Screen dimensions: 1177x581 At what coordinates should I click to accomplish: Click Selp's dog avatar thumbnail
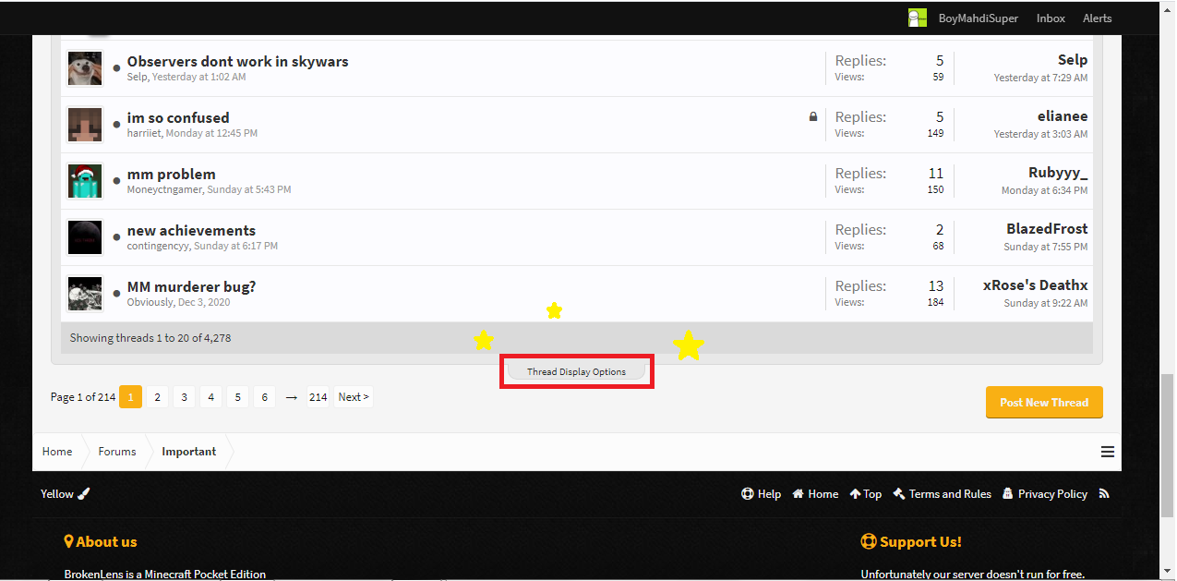coord(85,68)
